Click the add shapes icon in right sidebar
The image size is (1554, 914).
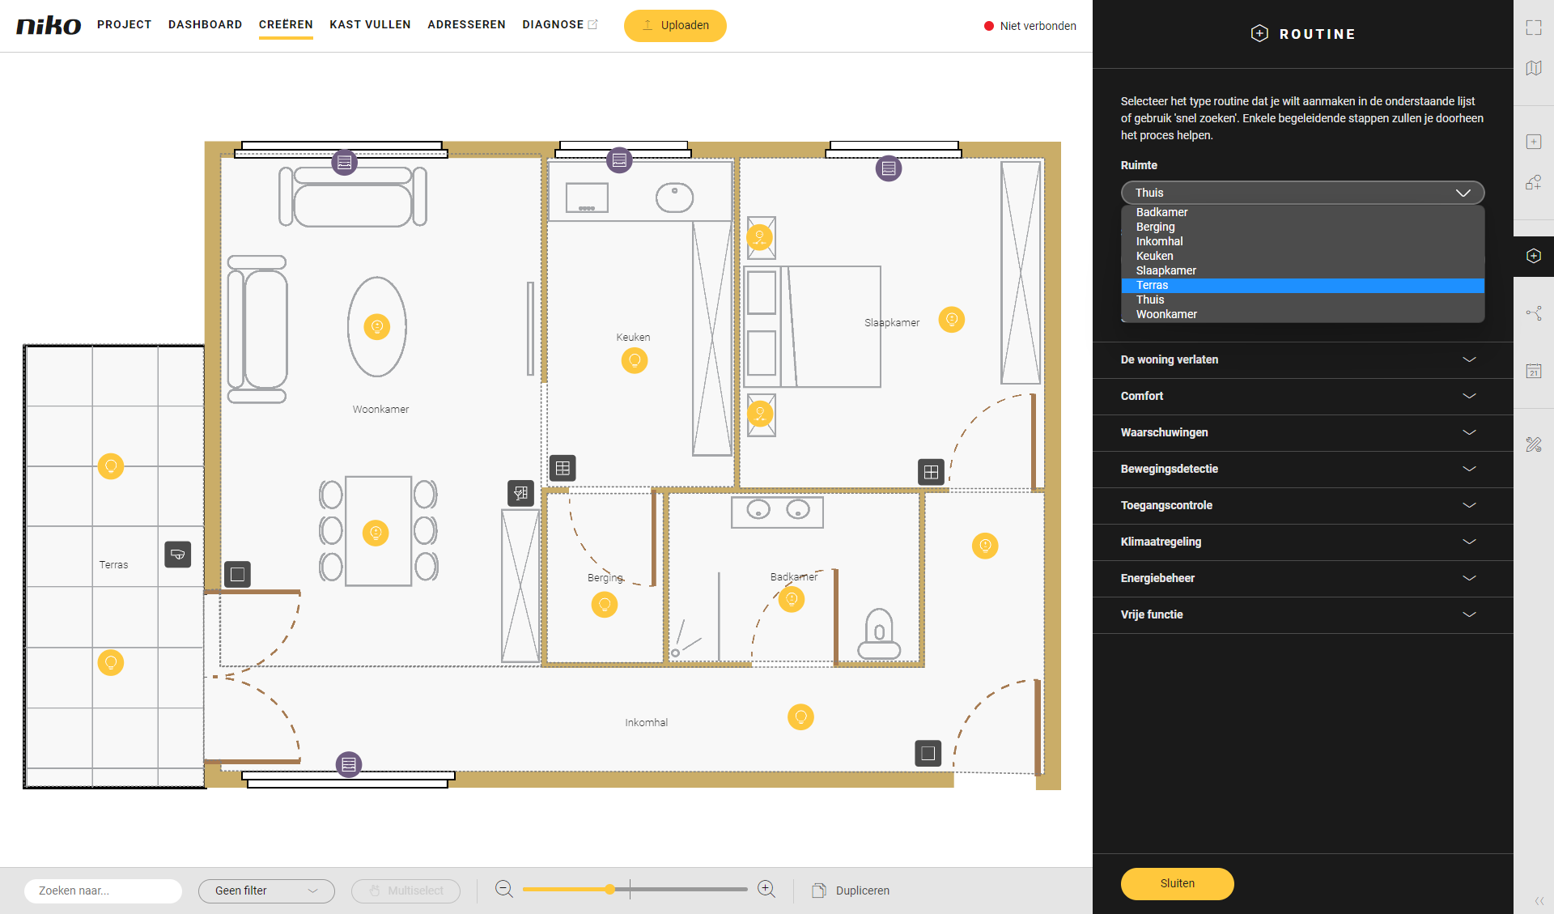click(1534, 182)
